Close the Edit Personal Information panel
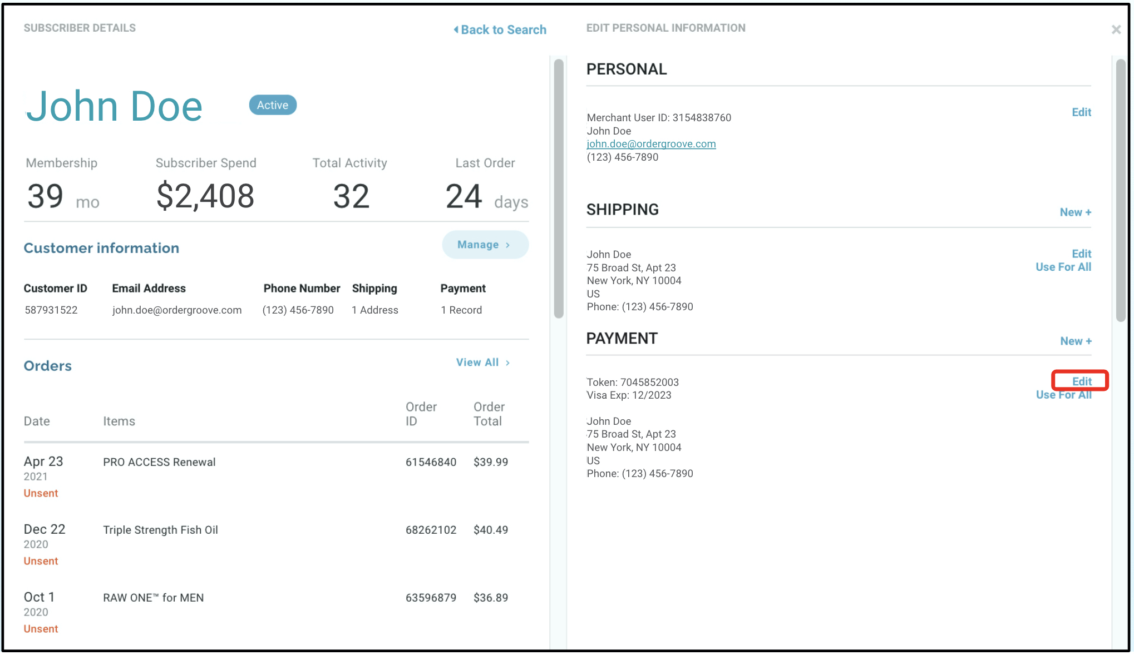 coord(1116,29)
